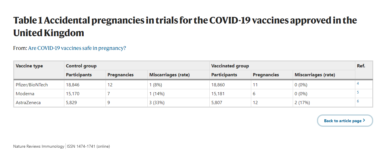Image resolution: width=383 pixels, height=154 pixels.
Task: Click the 15,181 participants cell
Action: point(218,94)
